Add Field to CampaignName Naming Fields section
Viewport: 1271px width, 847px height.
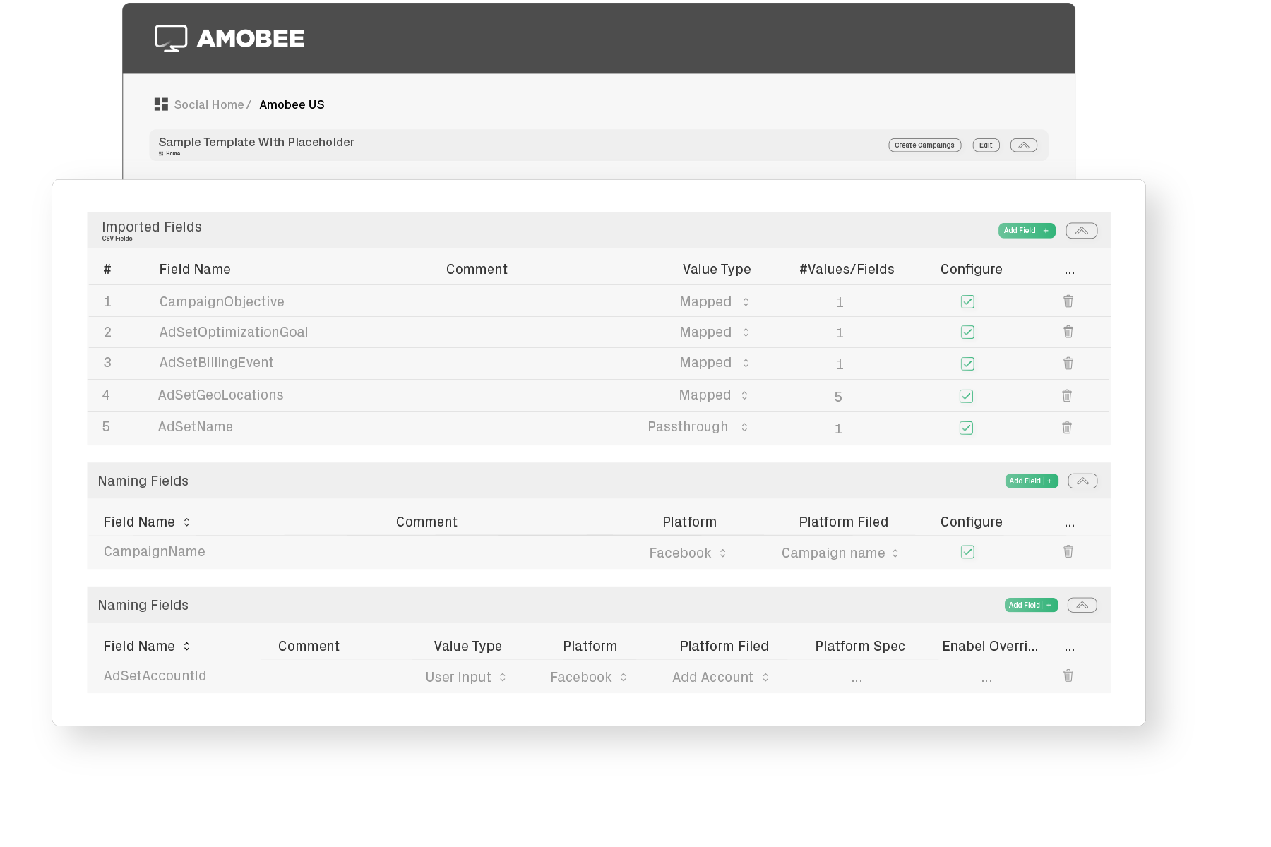click(1032, 481)
